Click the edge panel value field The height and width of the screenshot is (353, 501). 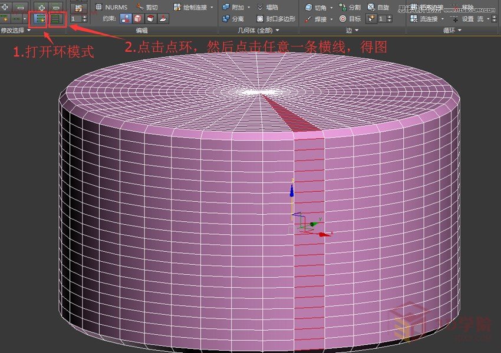382,19
